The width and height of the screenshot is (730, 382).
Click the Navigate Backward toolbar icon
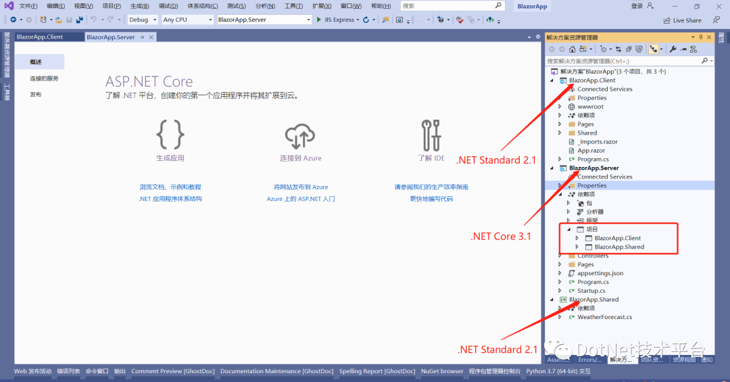pyautogui.click(x=13, y=20)
